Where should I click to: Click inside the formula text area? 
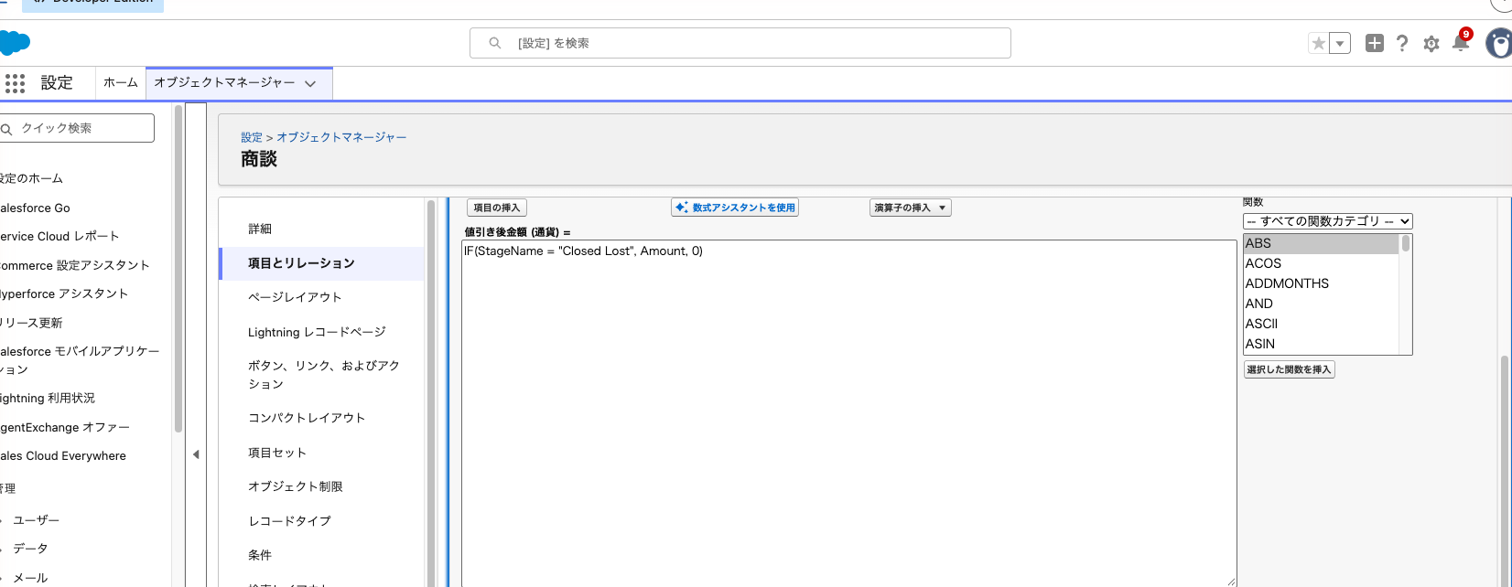tap(849, 413)
